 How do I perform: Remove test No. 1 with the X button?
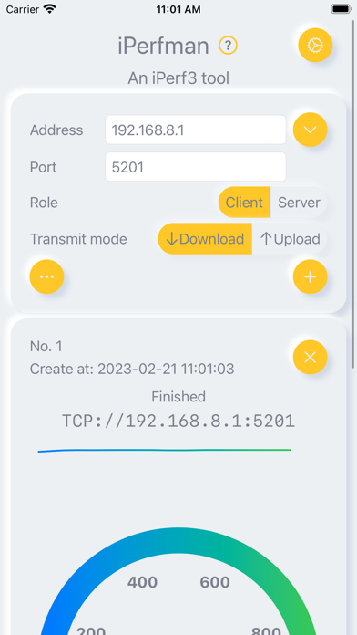tap(310, 358)
